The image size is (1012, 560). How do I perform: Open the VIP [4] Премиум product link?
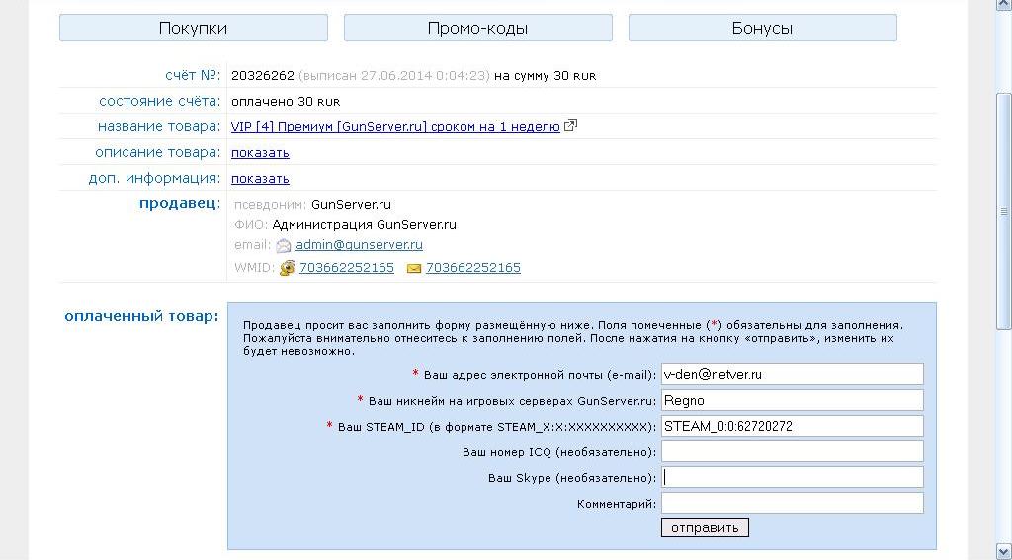coord(395,127)
